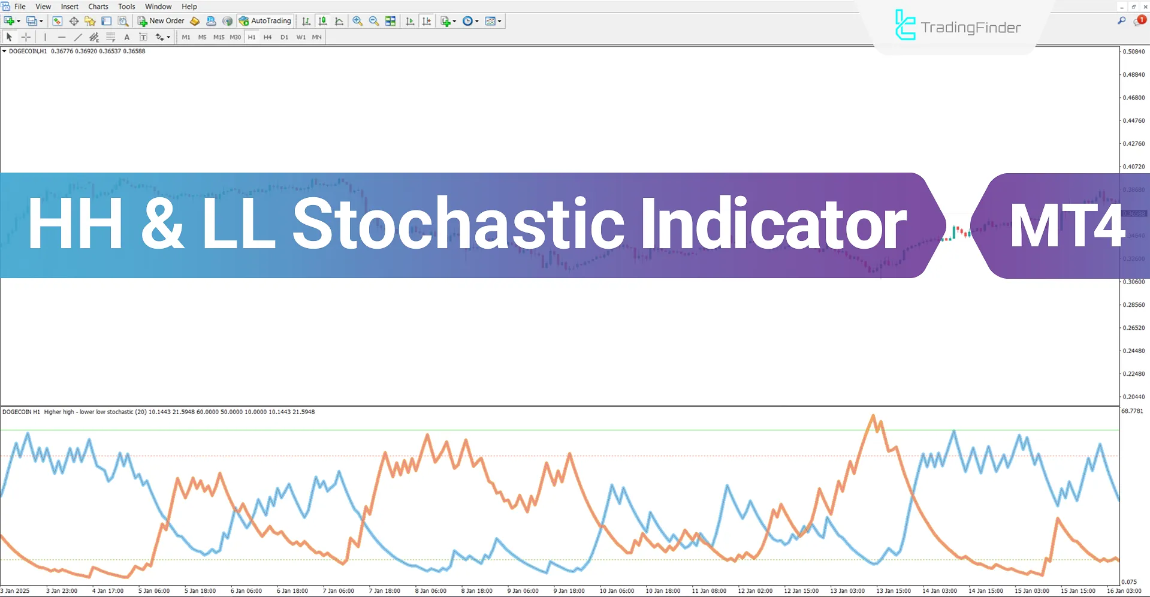
Task: Switch to M1 timeframe
Action: coord(186,37)
